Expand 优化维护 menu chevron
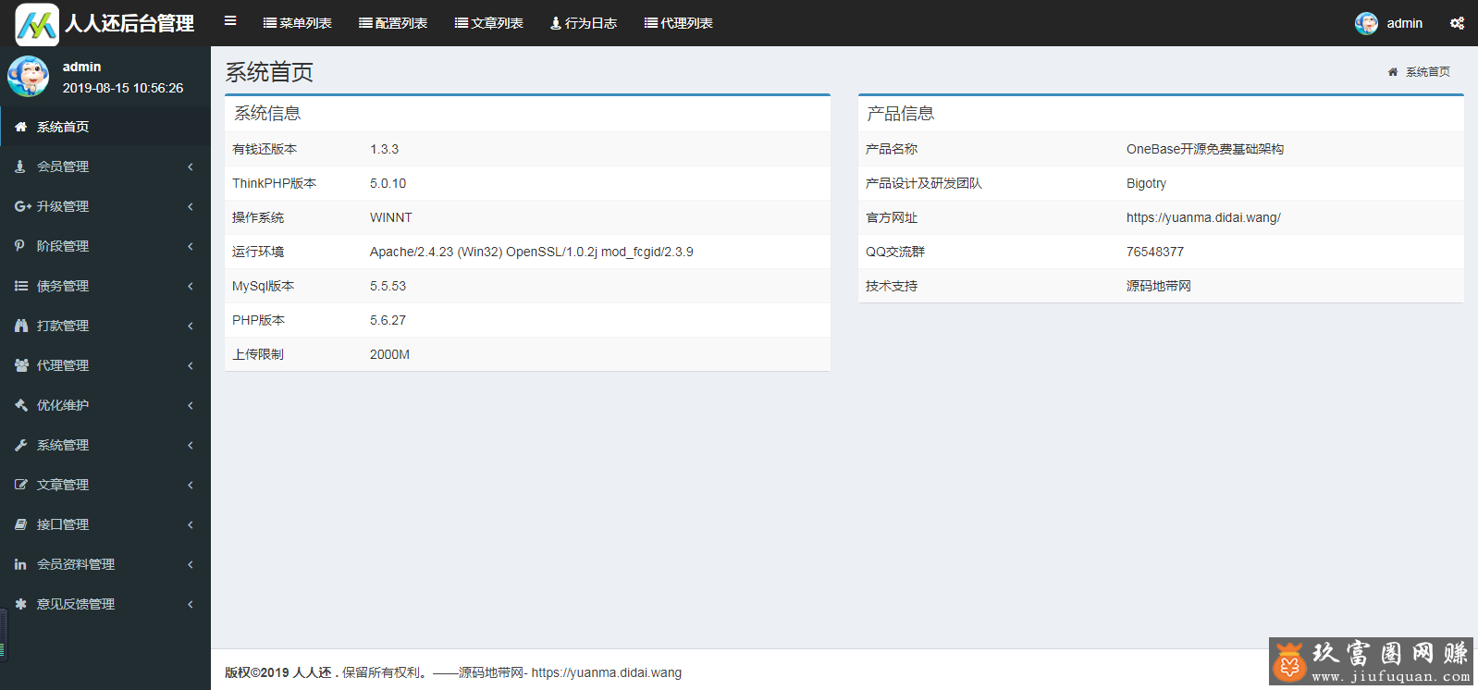Viewport: 1478px width, 690px height. point(191,405)
